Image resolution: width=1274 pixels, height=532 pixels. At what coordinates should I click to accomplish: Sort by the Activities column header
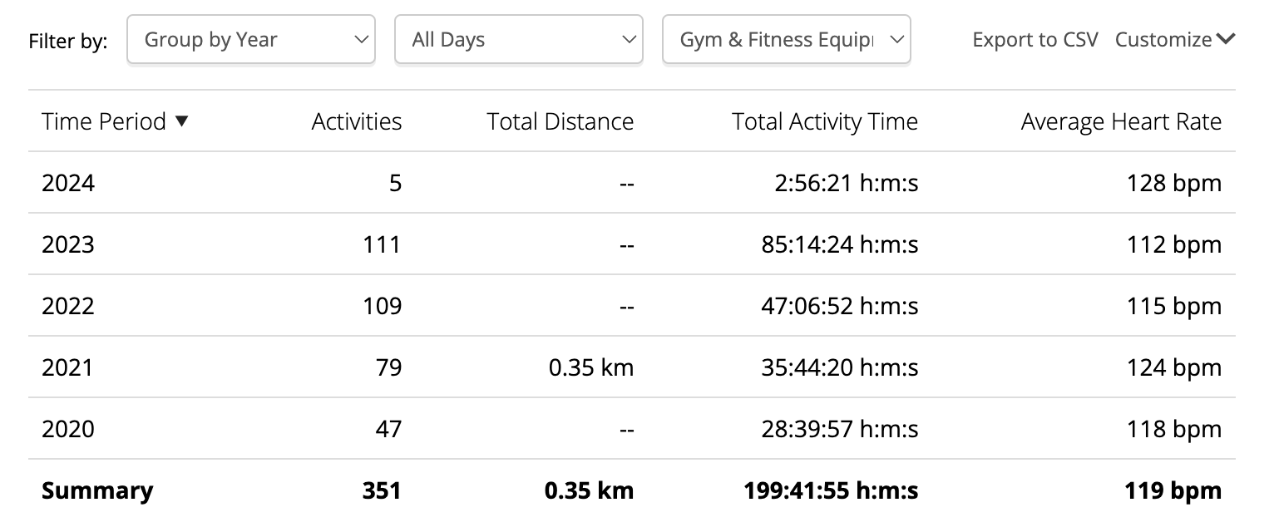pos(357,121)
